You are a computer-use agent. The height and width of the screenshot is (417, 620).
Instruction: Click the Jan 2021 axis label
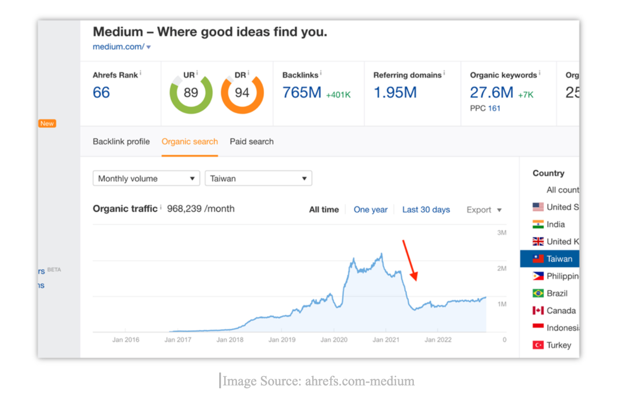coord(386,340)
